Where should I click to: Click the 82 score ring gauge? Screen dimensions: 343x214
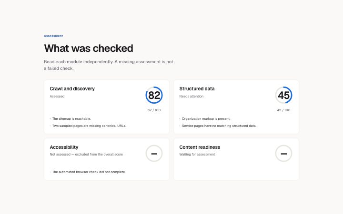click(x=154, y=95)
